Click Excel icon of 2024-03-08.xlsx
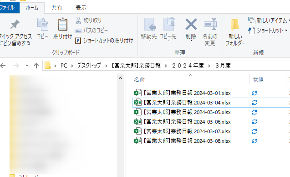 (x=138, y=141)
